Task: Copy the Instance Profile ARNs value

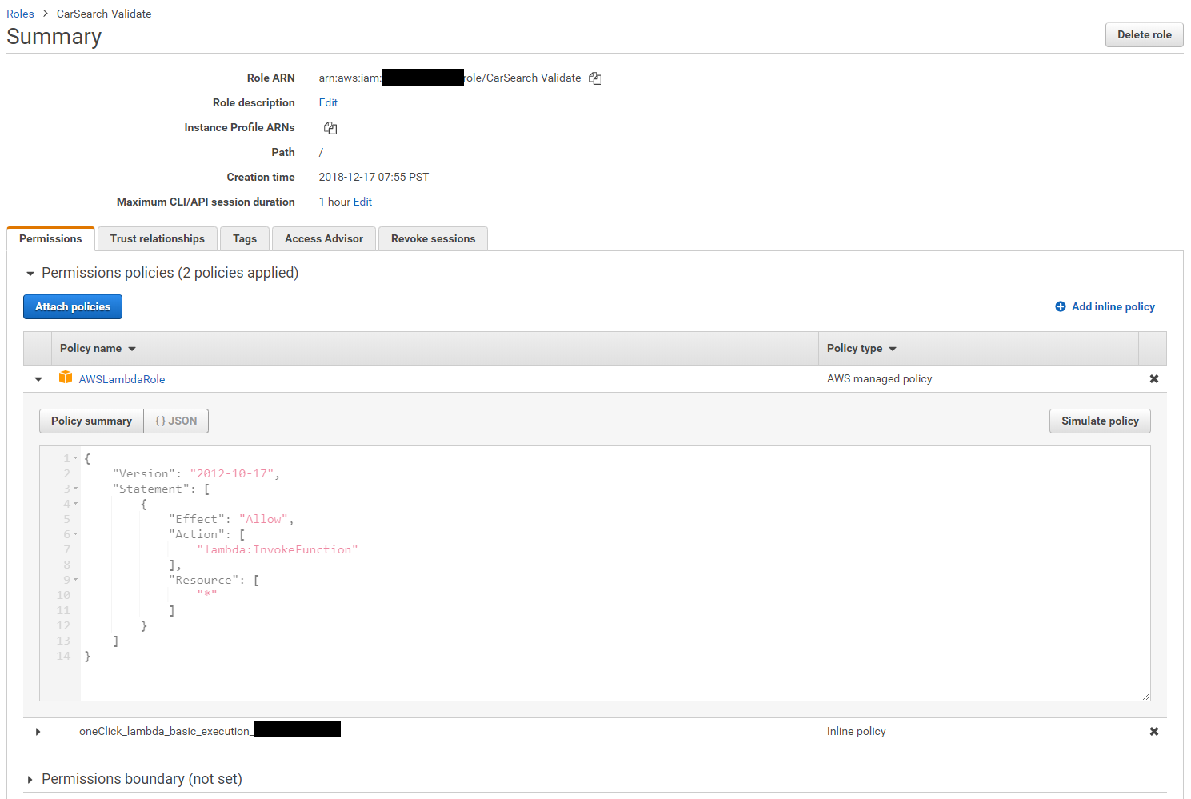Action: click(x=330, y=128)
